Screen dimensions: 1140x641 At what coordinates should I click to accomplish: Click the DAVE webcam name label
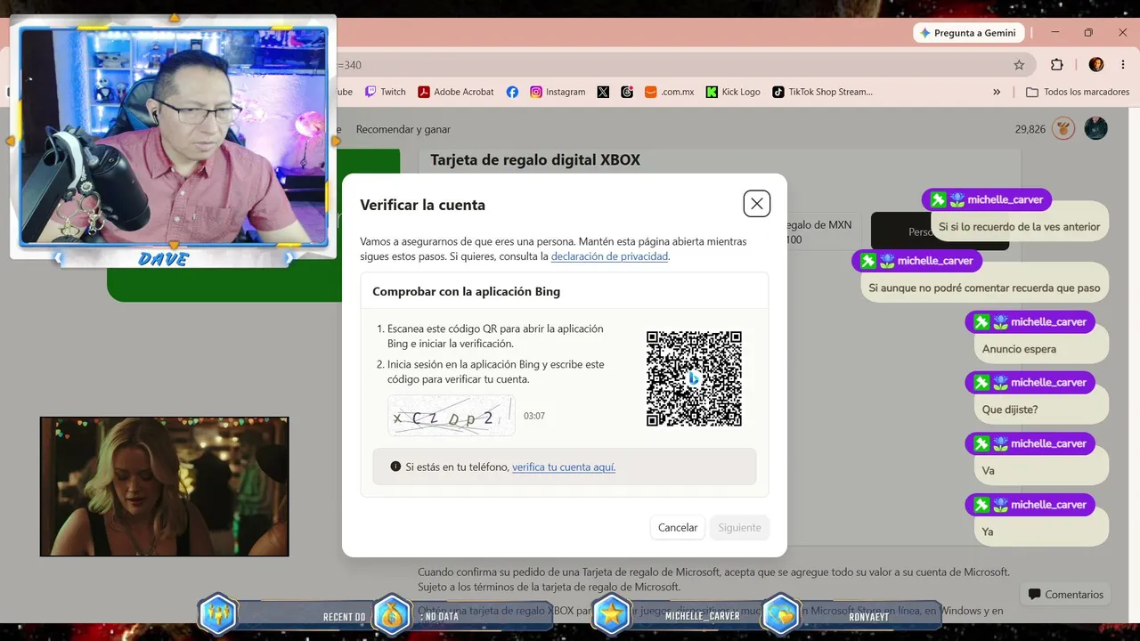coord(164,258)
